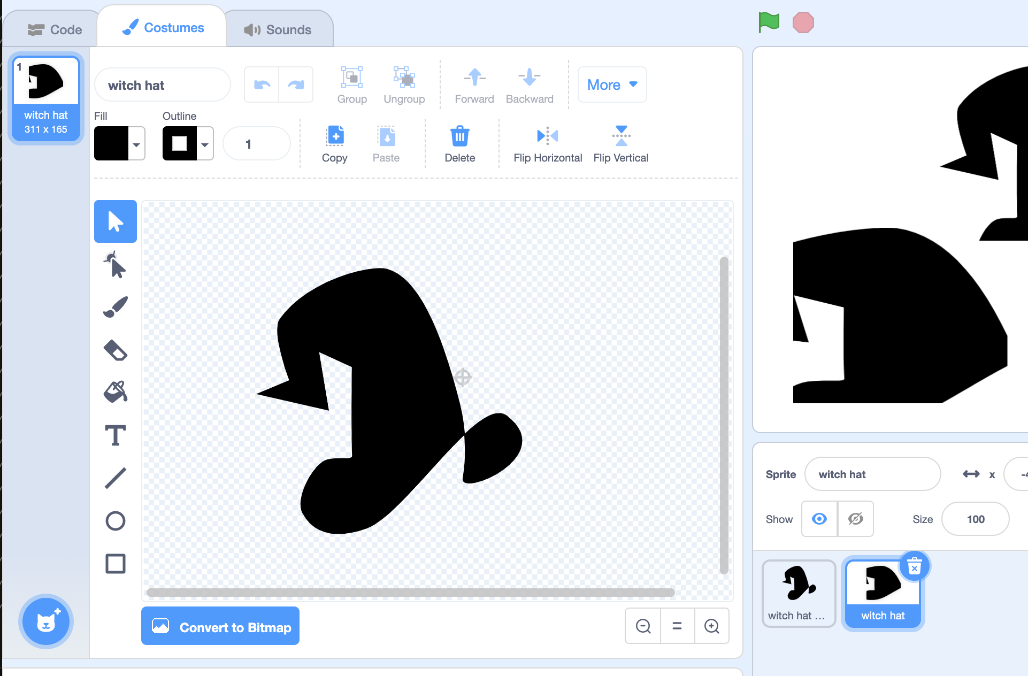Zoom out of the canvas
The image size is (1028, 676).
[x=643, y=626]
